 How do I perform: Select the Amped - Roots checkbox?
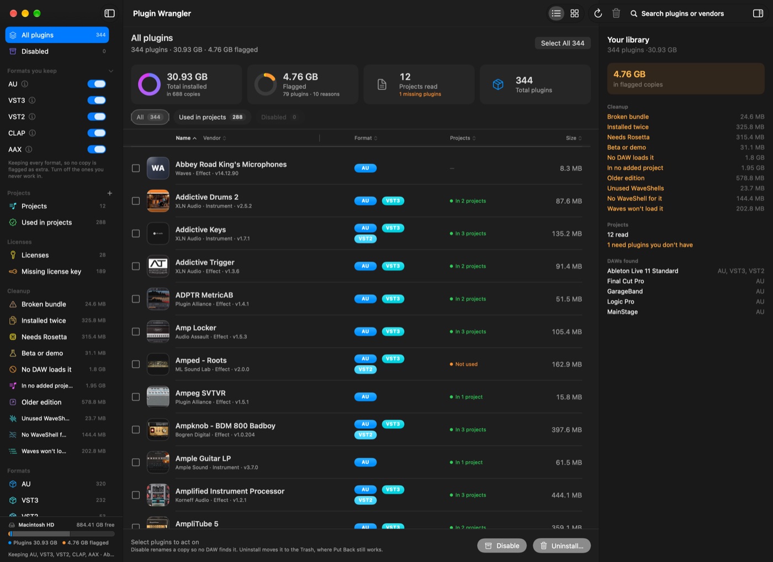136,364
